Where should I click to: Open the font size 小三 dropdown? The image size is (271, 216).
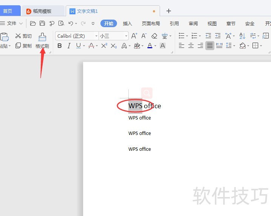(126, 36)
